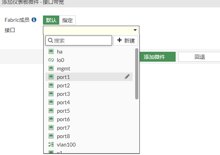The width and height of the screenshot is (220, 155).
Task: Click the interface list scrollbar
Action: (x=137, y=74)
